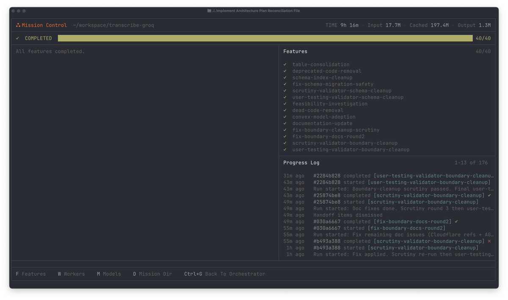Click the Input 17.7M token stat
Viewport: 508px width, 300px height.
point(384,25)
